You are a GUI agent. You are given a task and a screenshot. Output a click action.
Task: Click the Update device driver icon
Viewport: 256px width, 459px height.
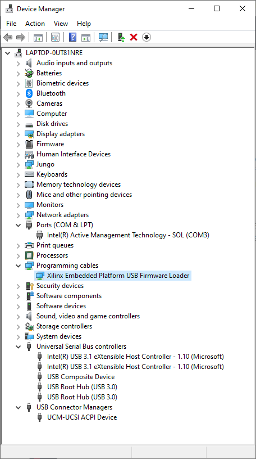pyautogui.click(x=121, y=37)
